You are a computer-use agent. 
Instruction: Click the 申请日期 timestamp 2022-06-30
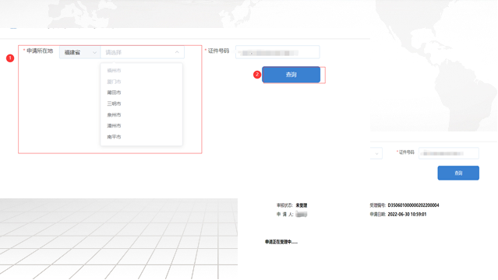407,215
